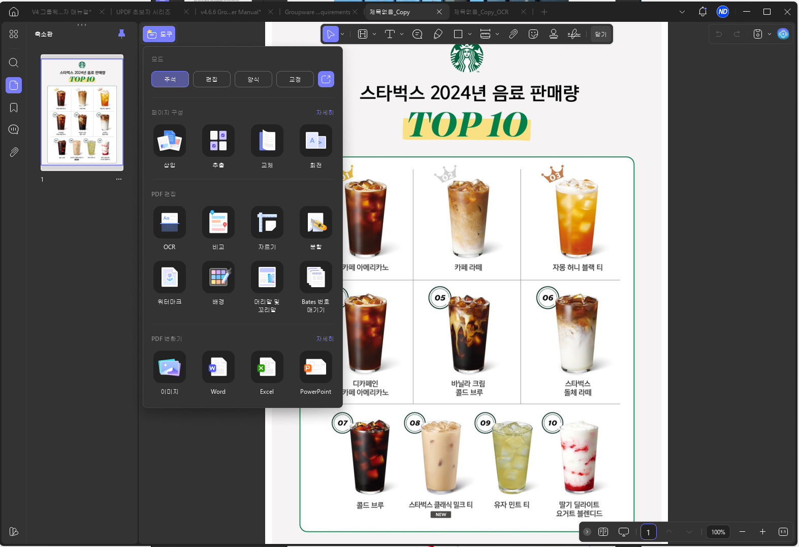
Task: Open the bookmark panel in left sidebar
Action: (14, 108)
